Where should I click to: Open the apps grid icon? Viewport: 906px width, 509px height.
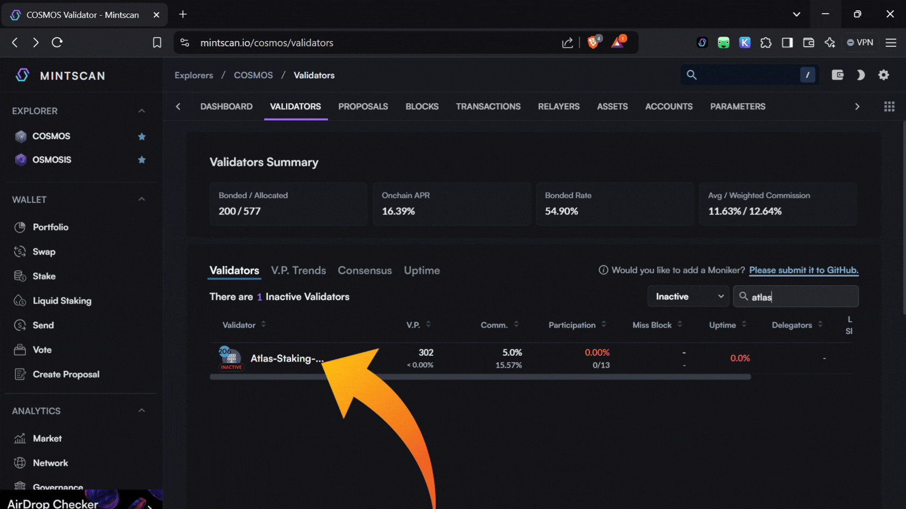click(x=889, y=107)
